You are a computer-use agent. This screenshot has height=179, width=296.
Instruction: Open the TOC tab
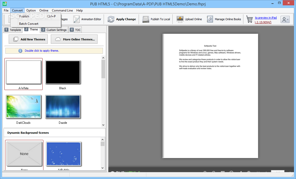(75, 30)
